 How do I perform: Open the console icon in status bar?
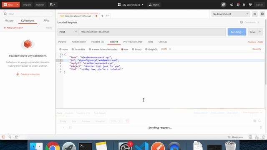tap(17, 137)
